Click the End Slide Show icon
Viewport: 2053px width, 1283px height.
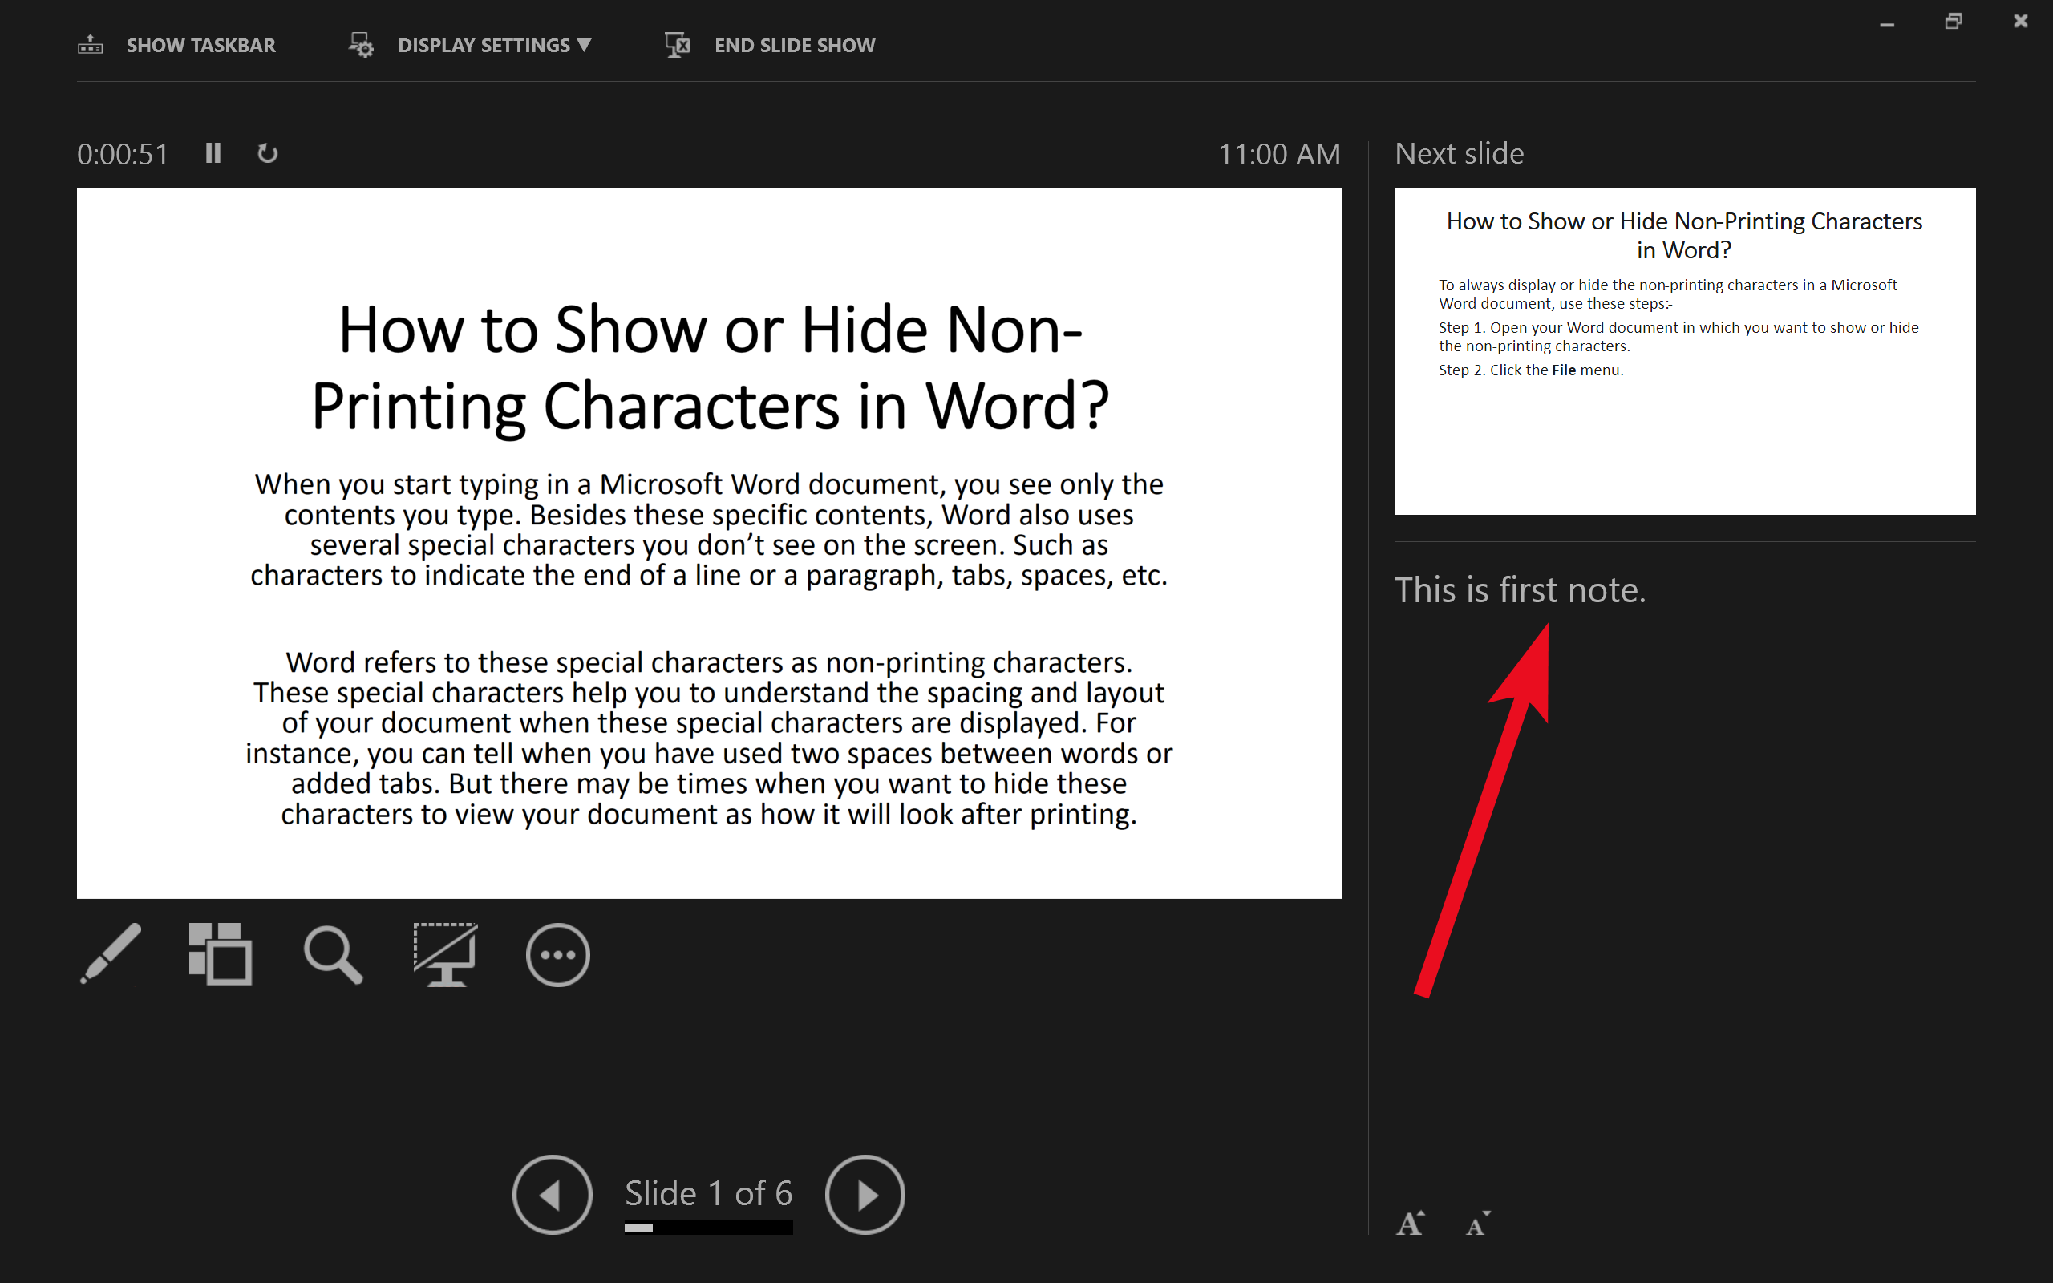click(x=678, y=45)
